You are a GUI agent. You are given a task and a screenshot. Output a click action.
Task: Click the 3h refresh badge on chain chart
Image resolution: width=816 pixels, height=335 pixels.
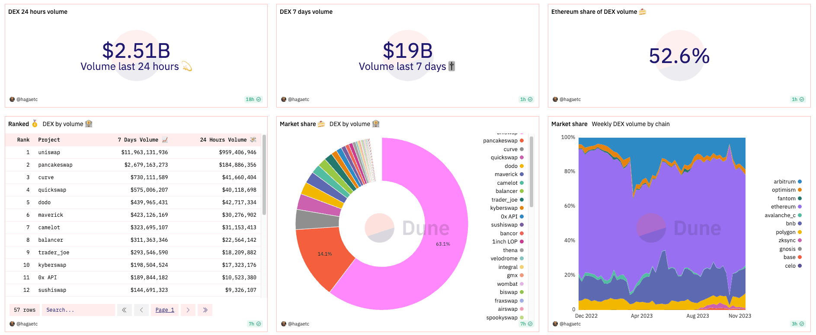pyautogui.click(x=798, y=324)
